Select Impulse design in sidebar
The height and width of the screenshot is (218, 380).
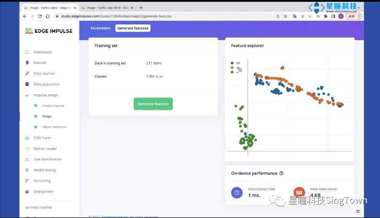(x=46, y=95)
